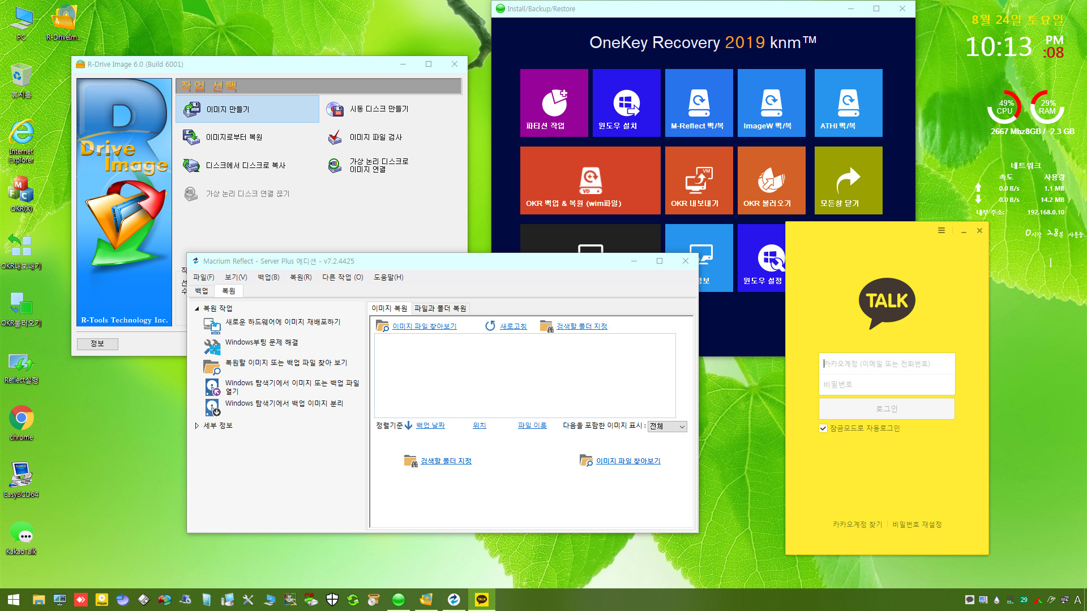The image size is (1087, 611).
Task: Click bottom 이미지 파일 찾아보기 link
Action: 628,461
